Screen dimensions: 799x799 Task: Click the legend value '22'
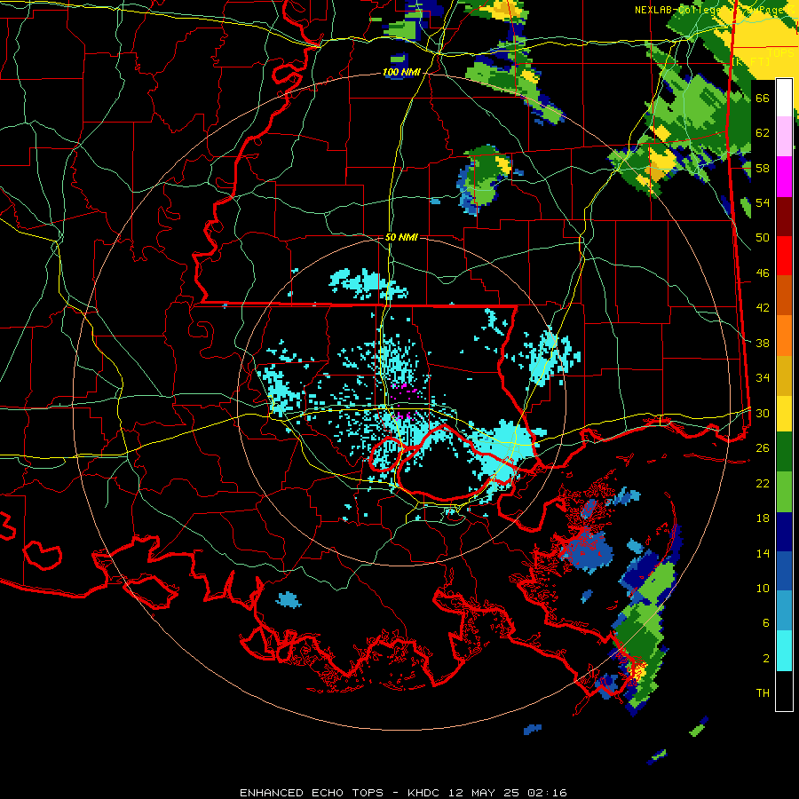pyautogui.click(x=763, y=483)
